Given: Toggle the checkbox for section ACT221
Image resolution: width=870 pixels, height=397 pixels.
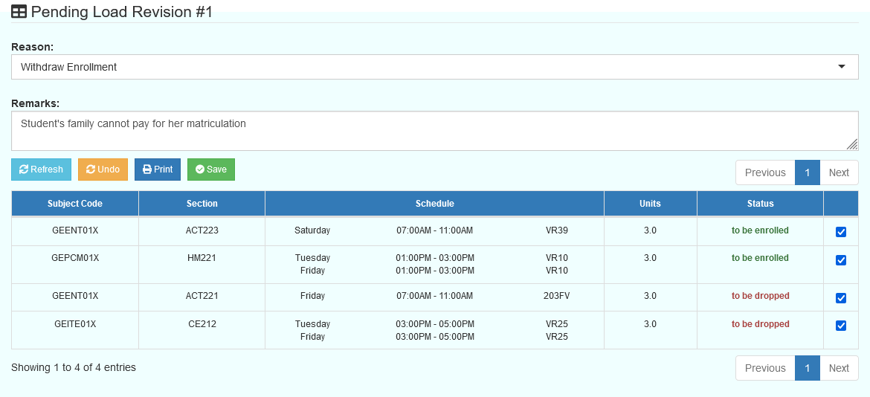Looking at the screenshot, I should 840,298.
